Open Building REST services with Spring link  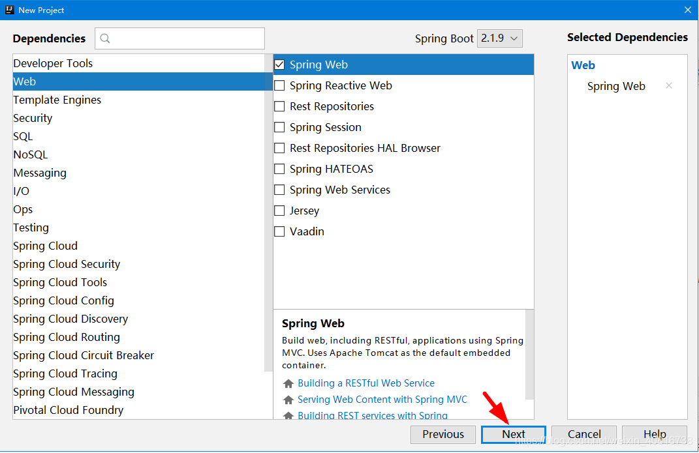[x=373, y=415]
